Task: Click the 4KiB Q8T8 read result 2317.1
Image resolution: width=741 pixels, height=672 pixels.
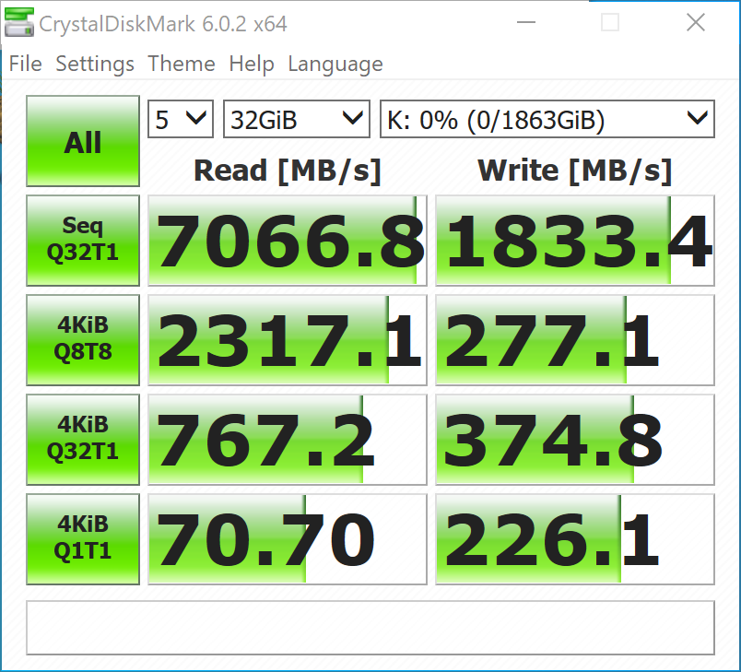Action: pyautogui.click(x=288, y=340)
